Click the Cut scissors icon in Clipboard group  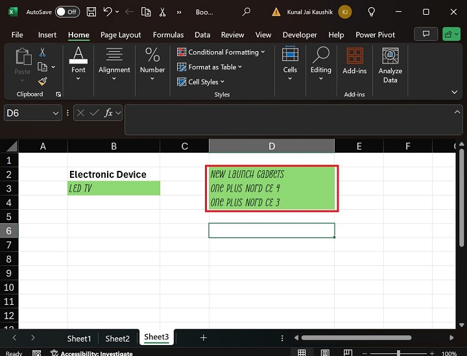pos(42,52)
